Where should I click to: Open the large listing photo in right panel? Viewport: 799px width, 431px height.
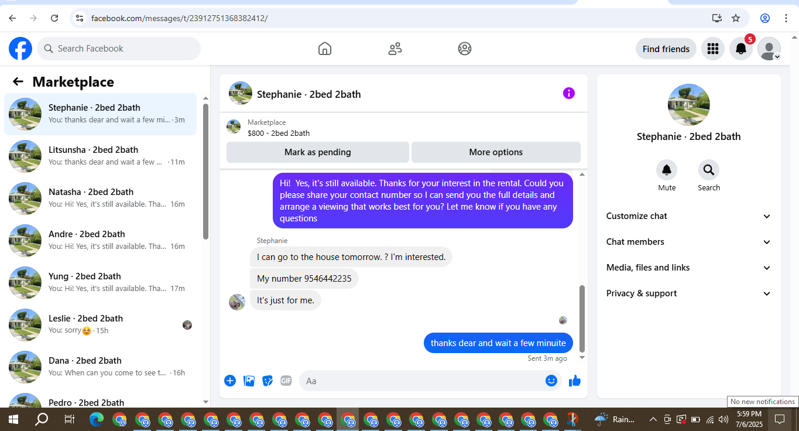[689, 105]
